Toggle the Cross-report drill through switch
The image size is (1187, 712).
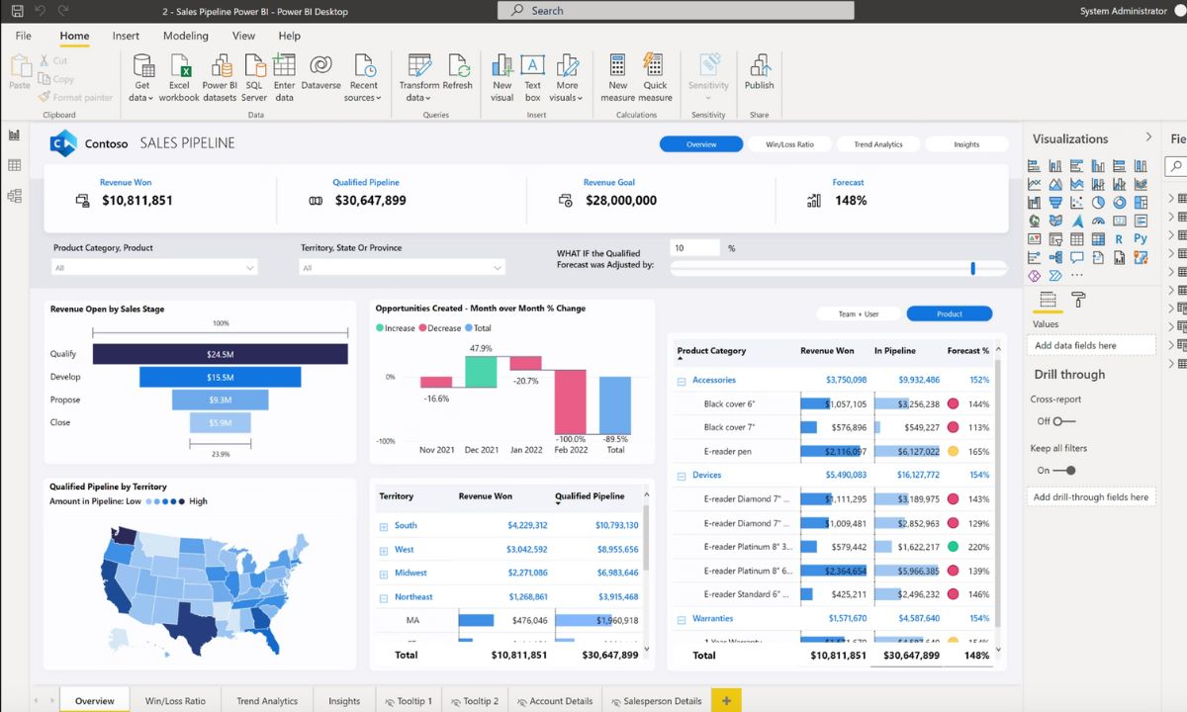(x=1062, y=421)
